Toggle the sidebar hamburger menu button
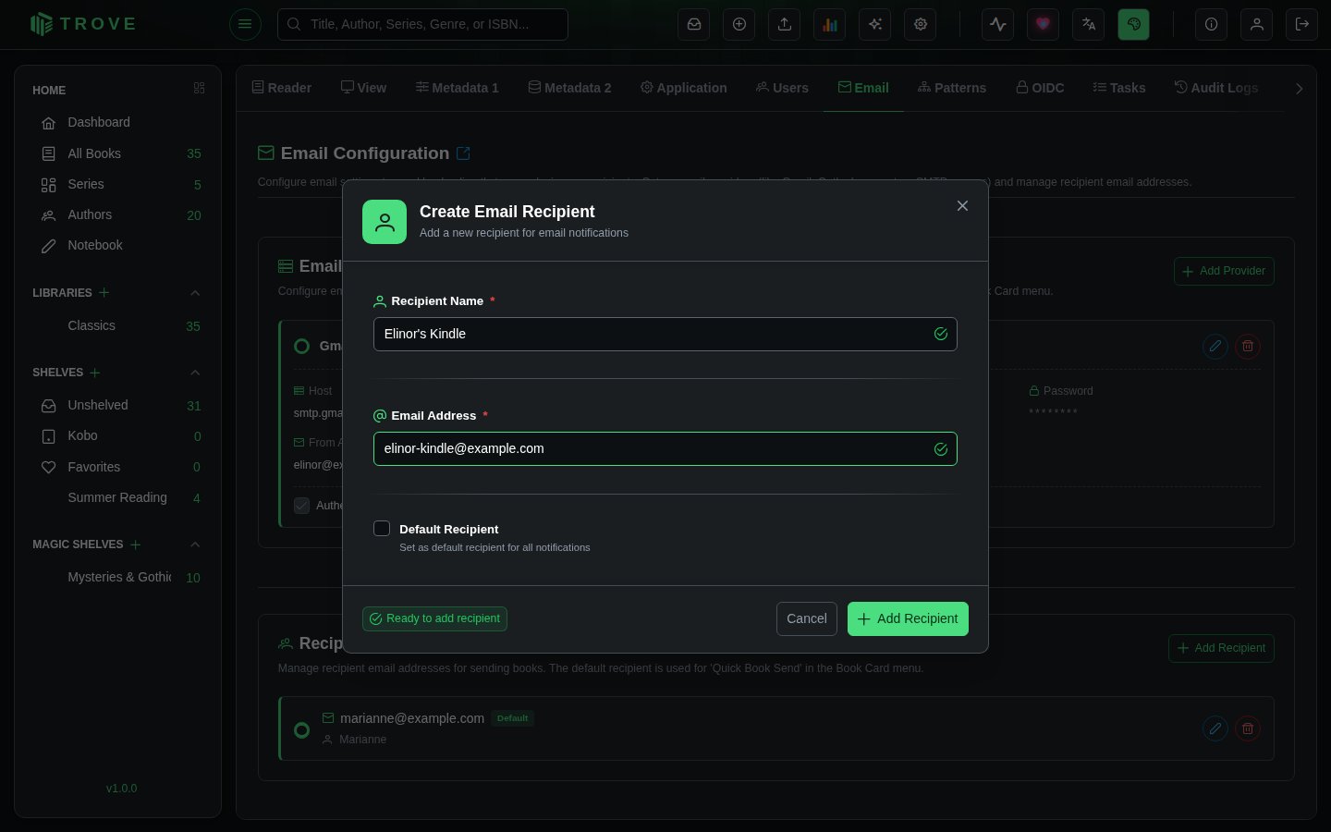The height and width of the screenshot is (832, 1331). click(245, 24)
